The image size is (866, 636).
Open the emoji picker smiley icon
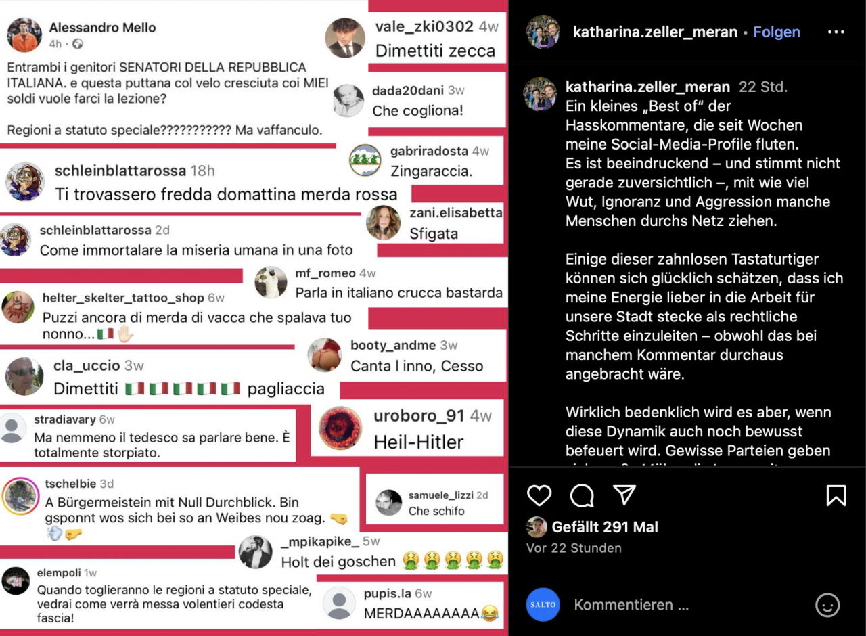[827, 605]
